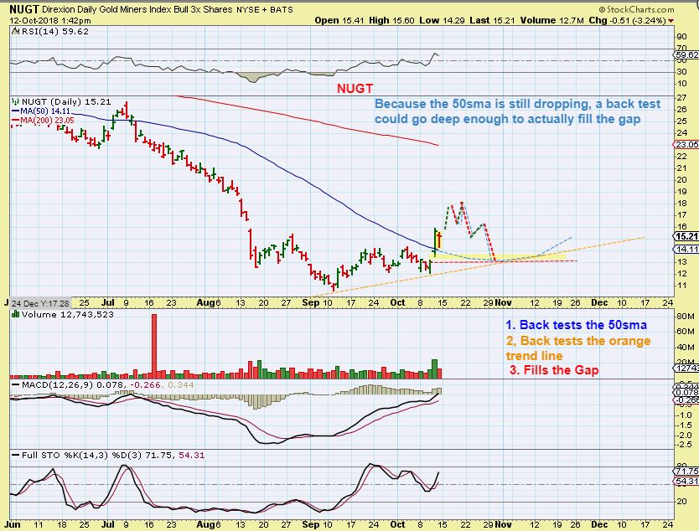Click the 'Low 14.29' header value
This screenshot has width=699, height=531.
coord(442,20)
